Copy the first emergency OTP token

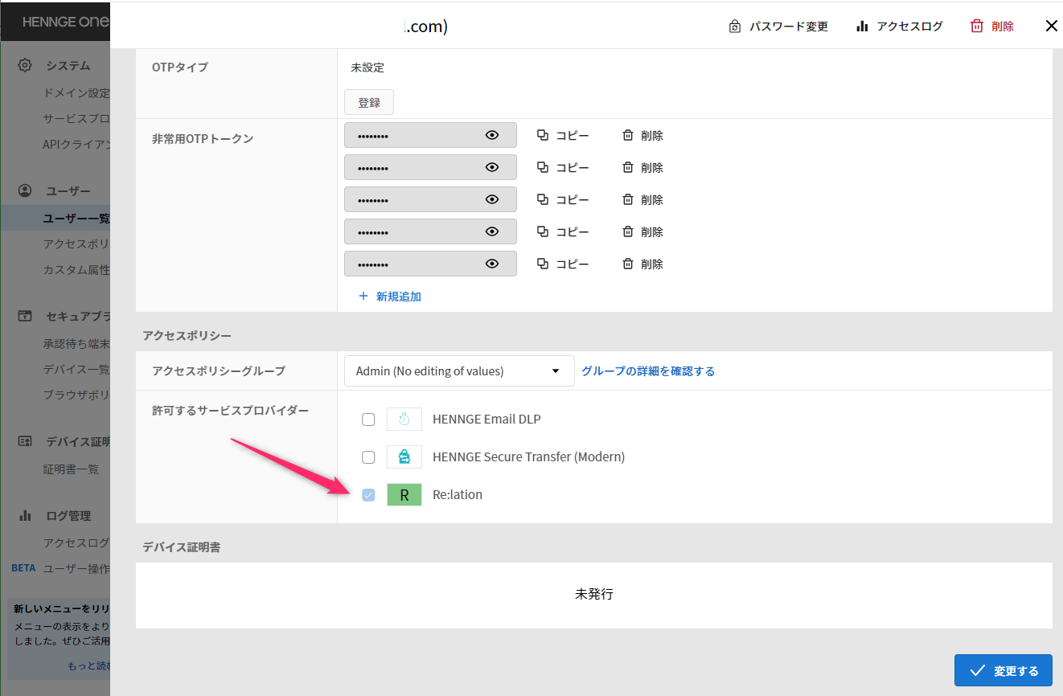point(563,136)
